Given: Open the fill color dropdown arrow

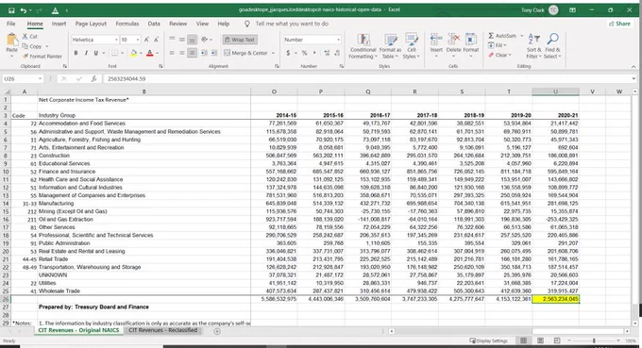Looking at the screenshot, I should pos(141,53).
